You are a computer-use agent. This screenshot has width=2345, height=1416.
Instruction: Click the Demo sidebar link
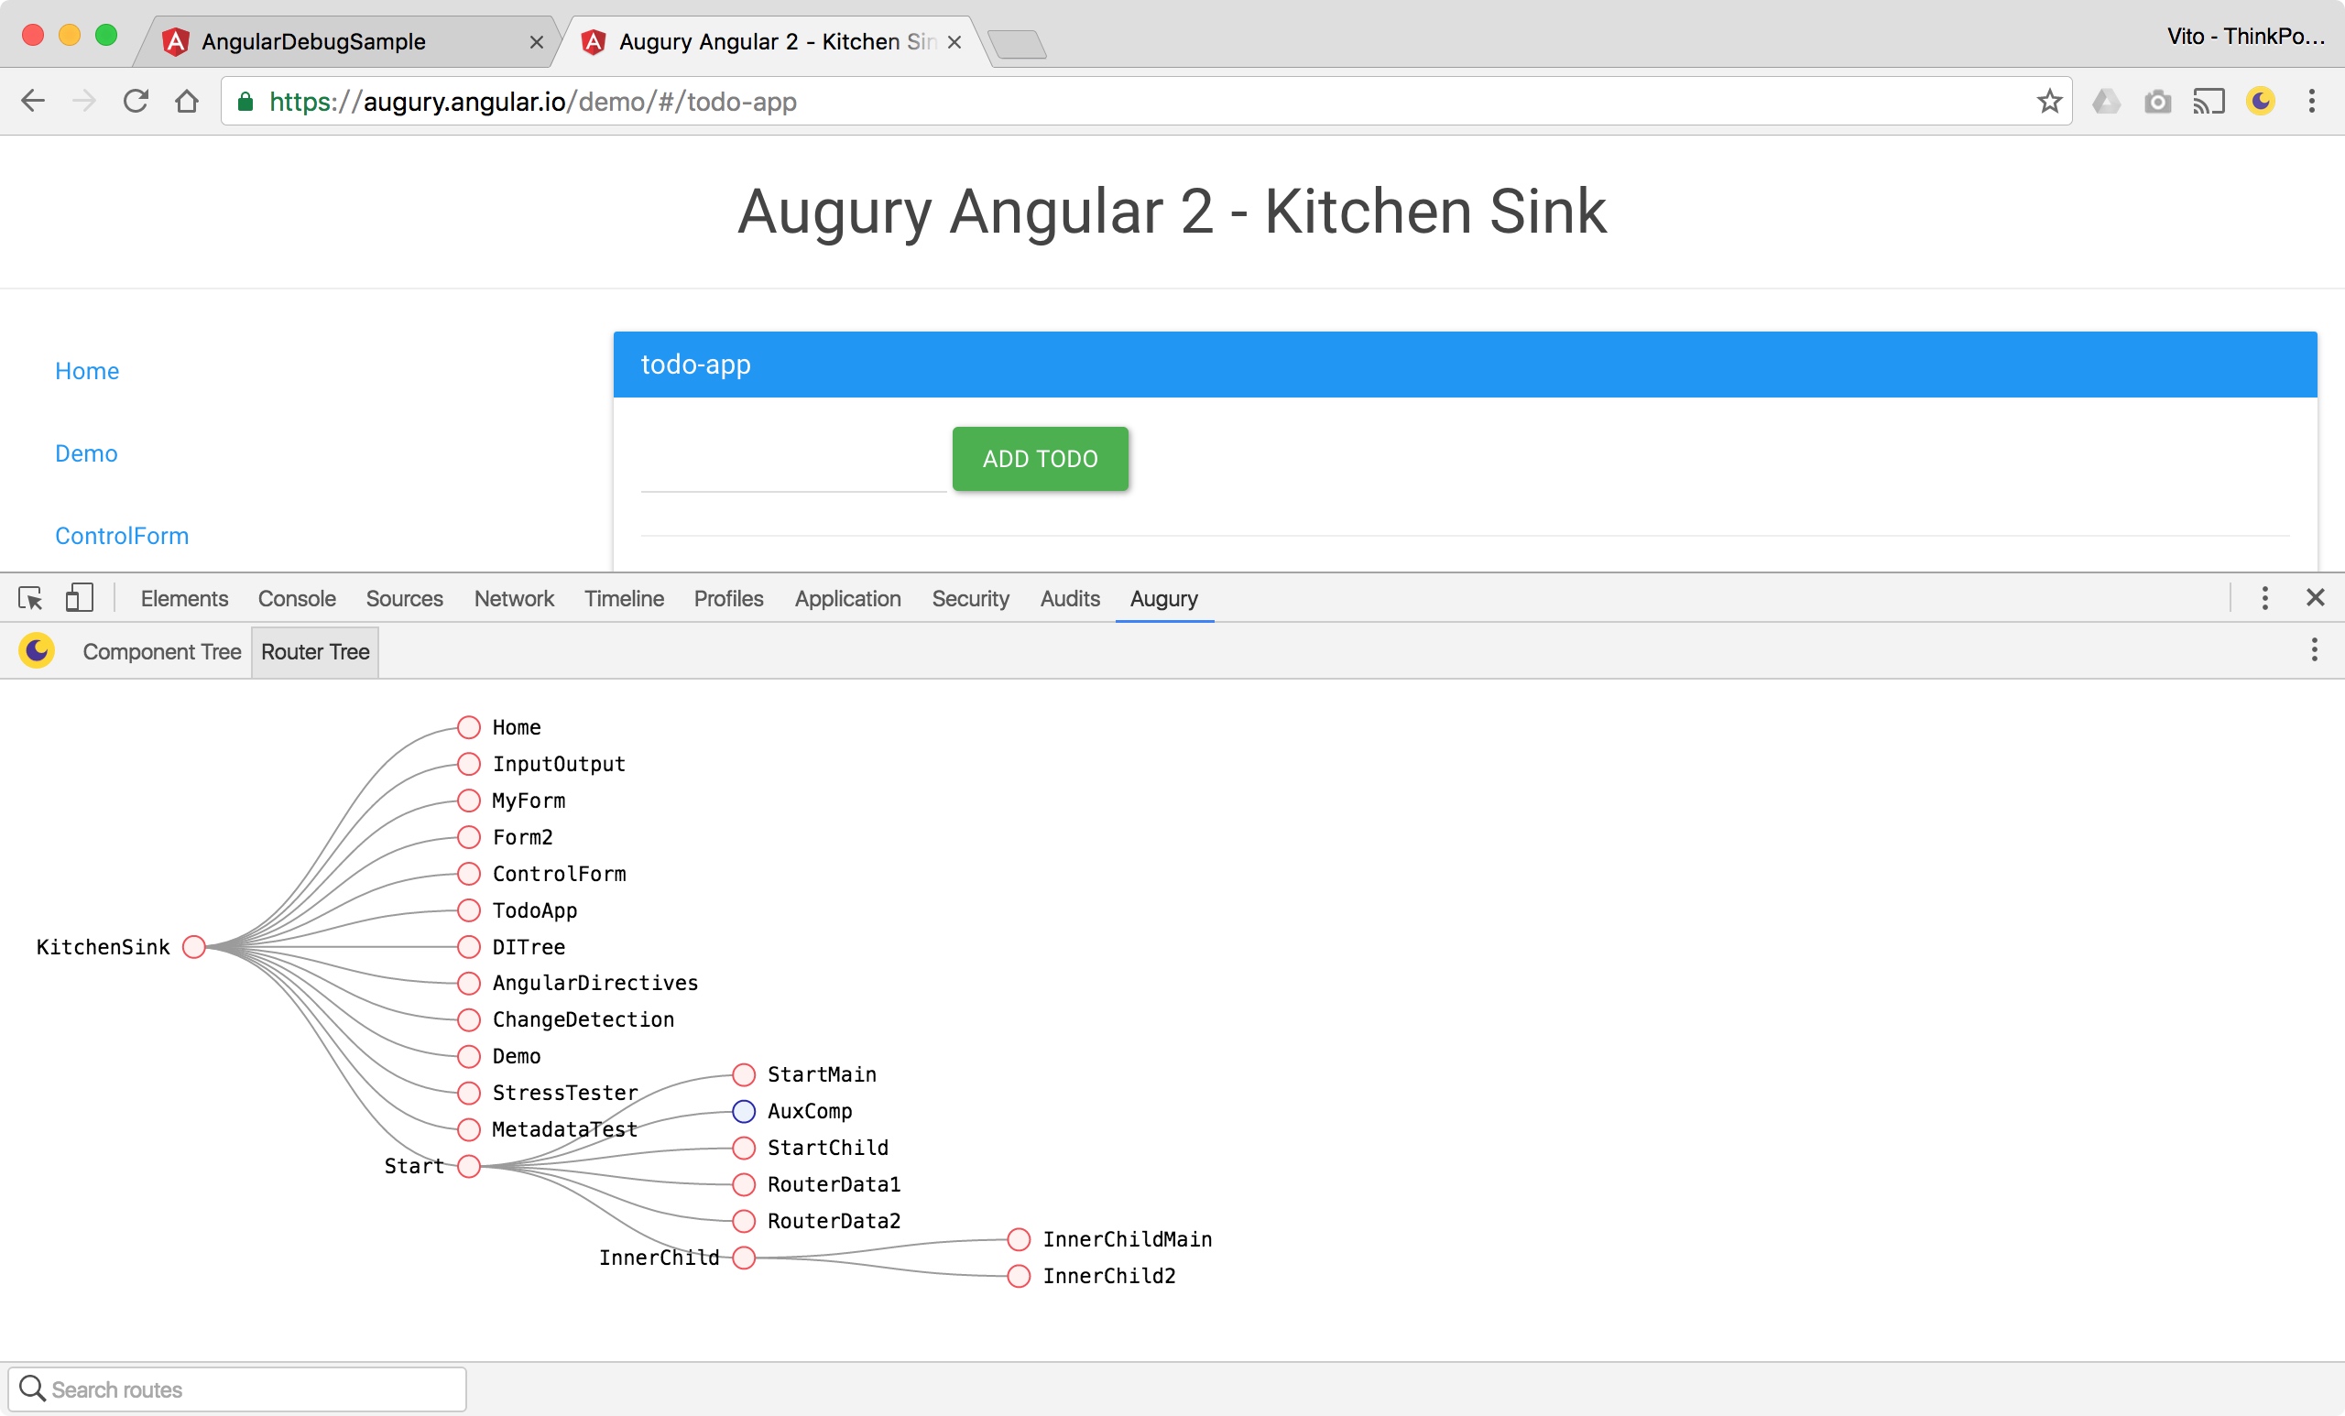pos(87,453)
